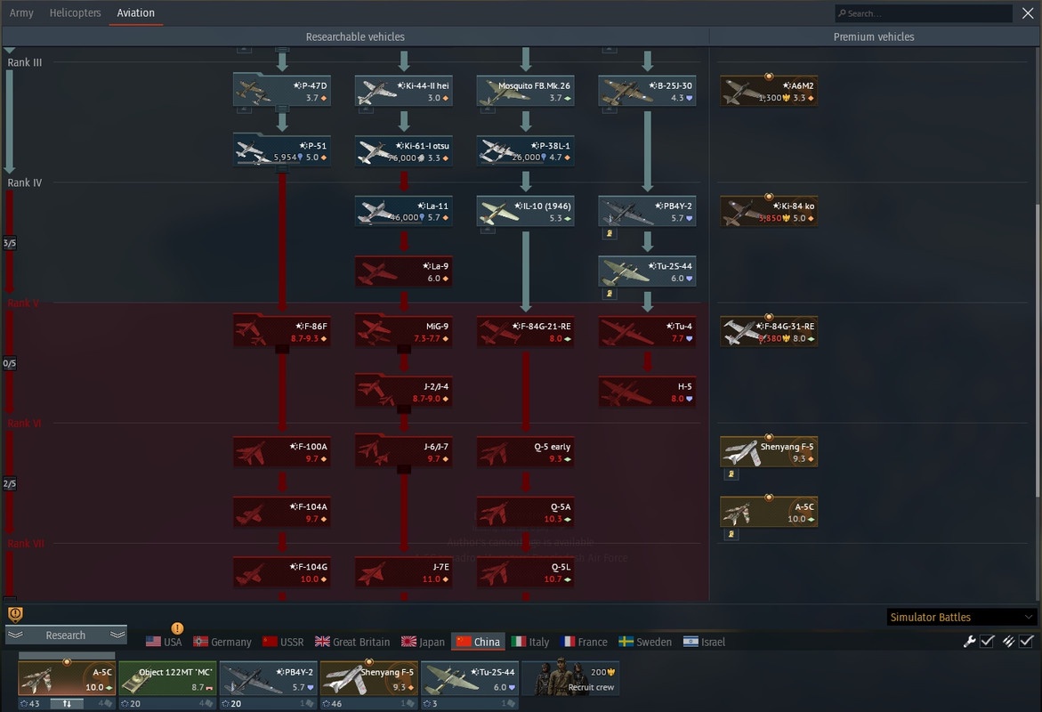The width and height of the screenshot is (1042, 712).
Task: Choose the Great Britain nation tab
Action: tap(352, 642)
